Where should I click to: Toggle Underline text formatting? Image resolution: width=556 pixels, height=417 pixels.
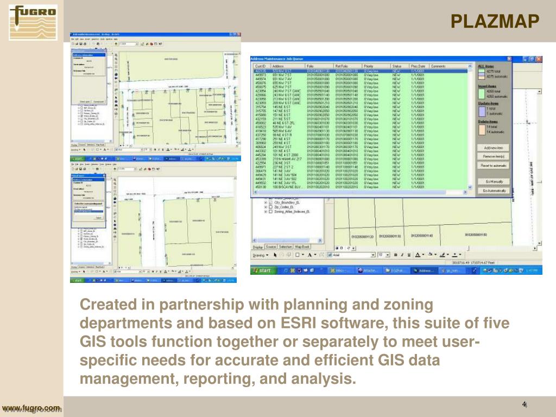click(x=409, y=255)
